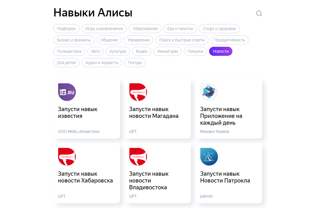Deselect the active Новости filter
309x208 pixels.
pyautogui.click(x=220, y=51)
